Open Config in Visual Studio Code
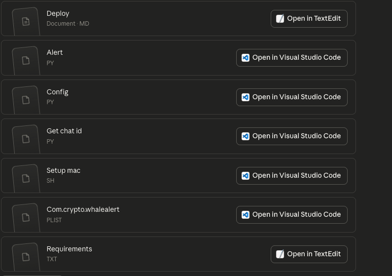Image resolution: width=392 pixels, height=276 pixels. (291, 97)
